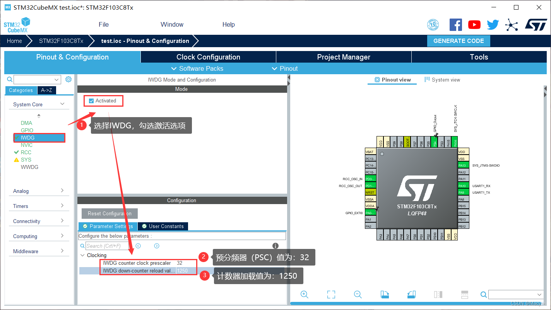The width and height of the screenshot is (551, 310).
Task: Select the Categories tab
Action: [x=21, y=90]
